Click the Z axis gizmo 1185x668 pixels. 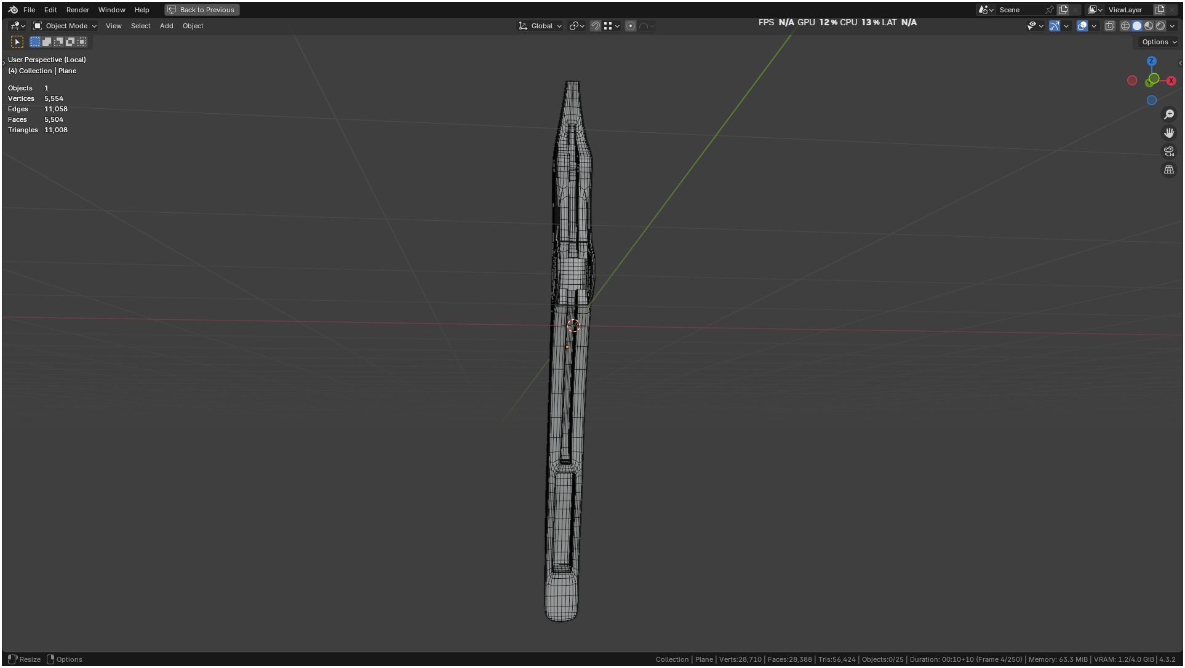pos(1152,61)
